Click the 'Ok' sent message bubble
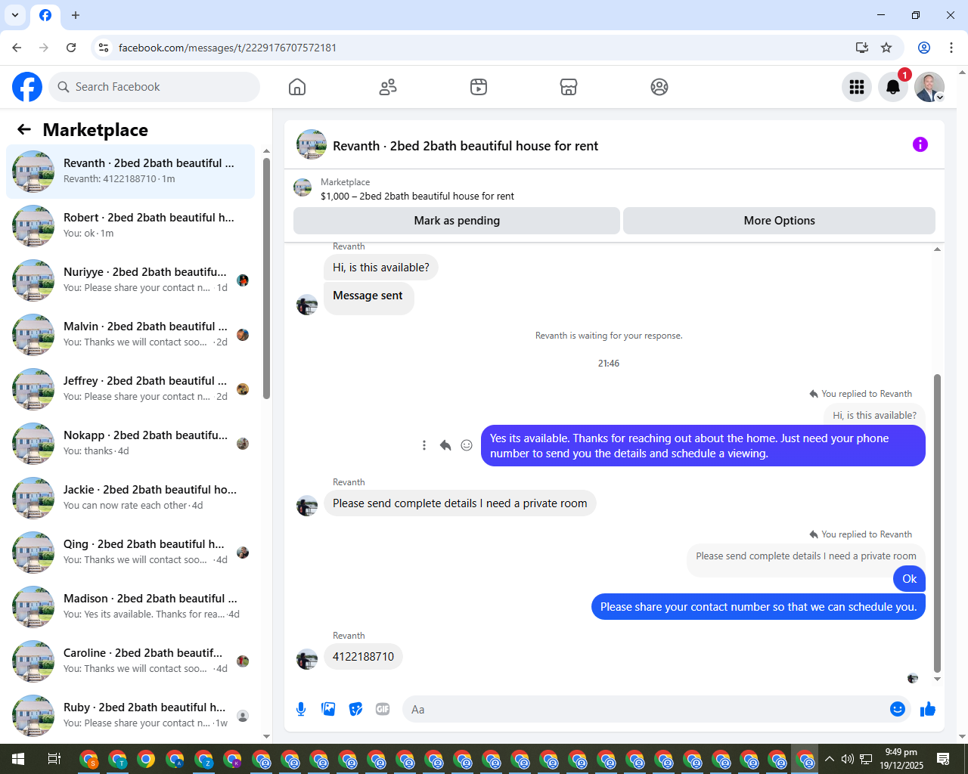The width and height of the screenshot is (968, 774). click(x=909, y=579)
